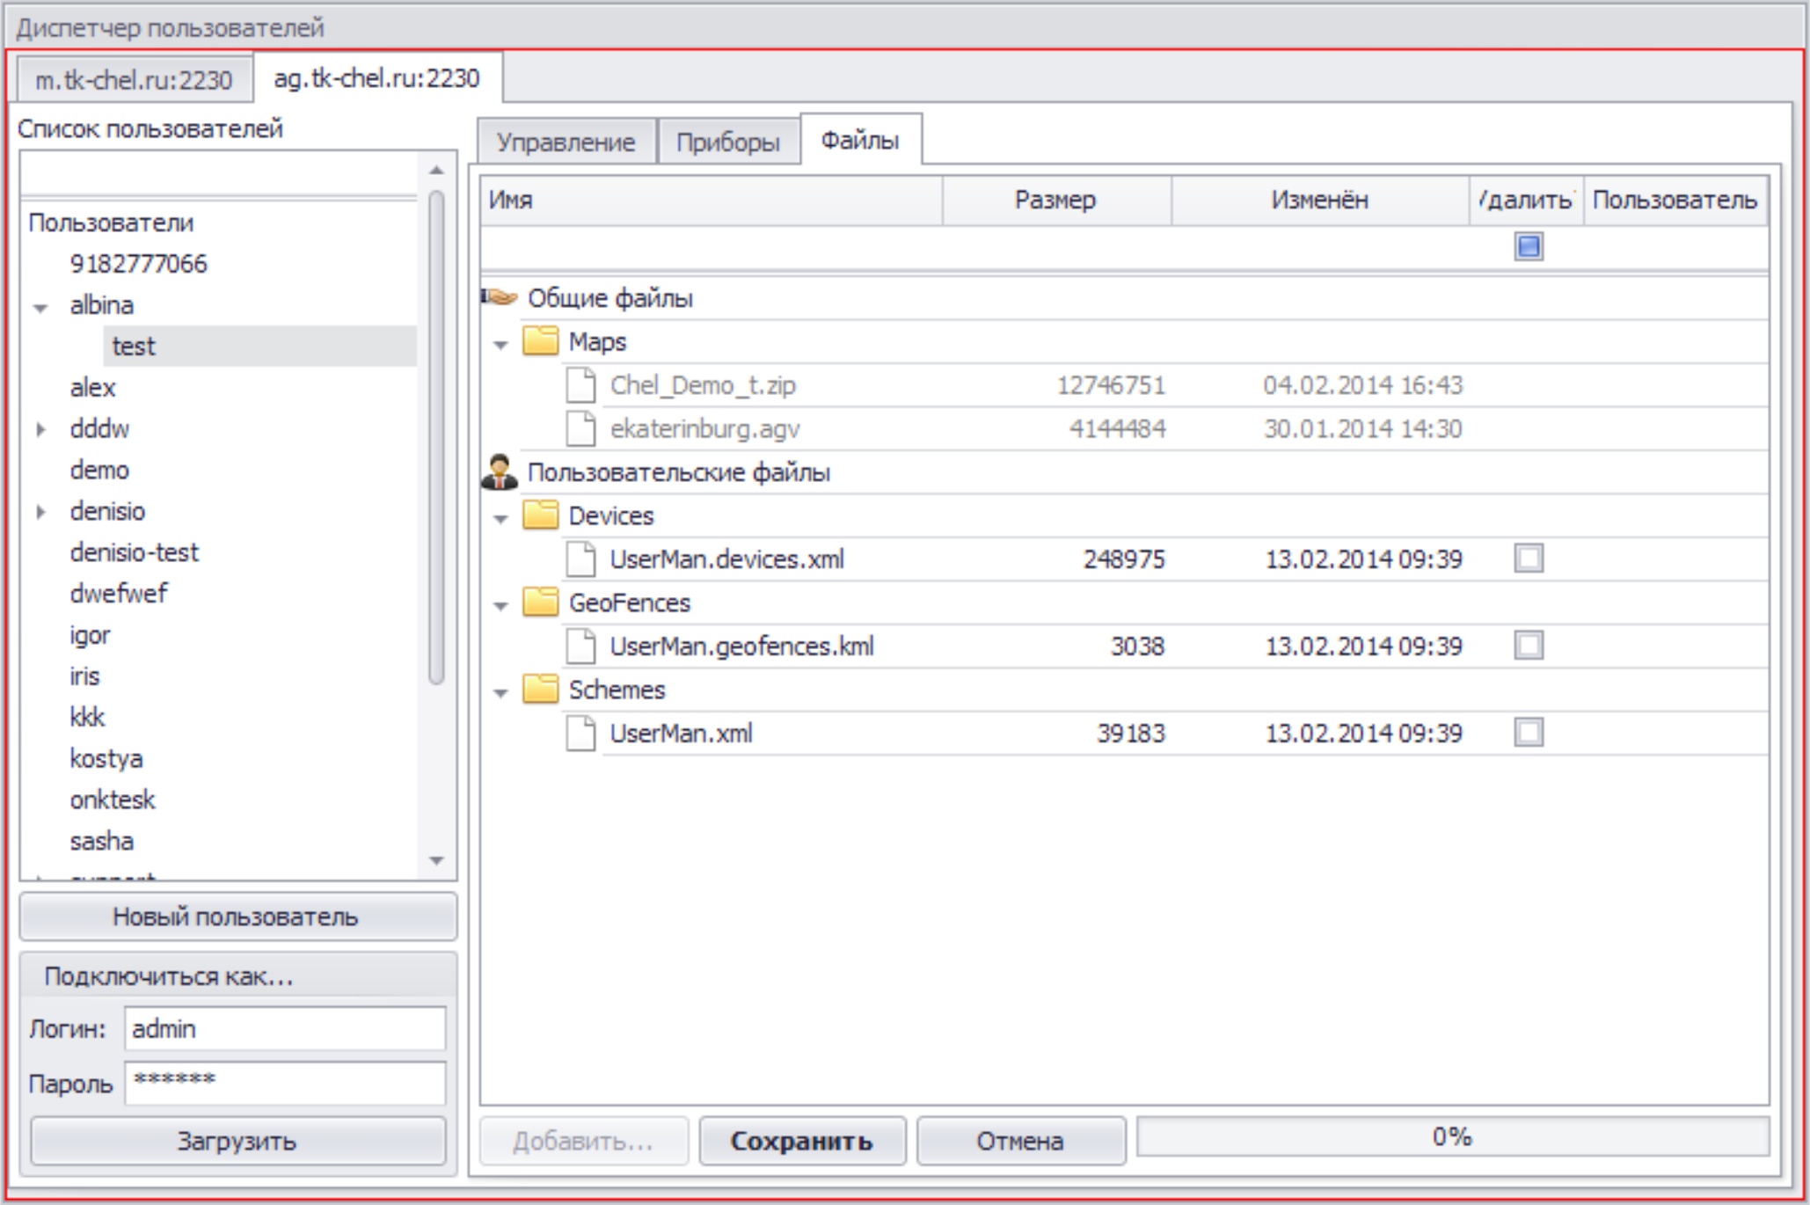Sort by the Имя column header

(x=712, y=200)
